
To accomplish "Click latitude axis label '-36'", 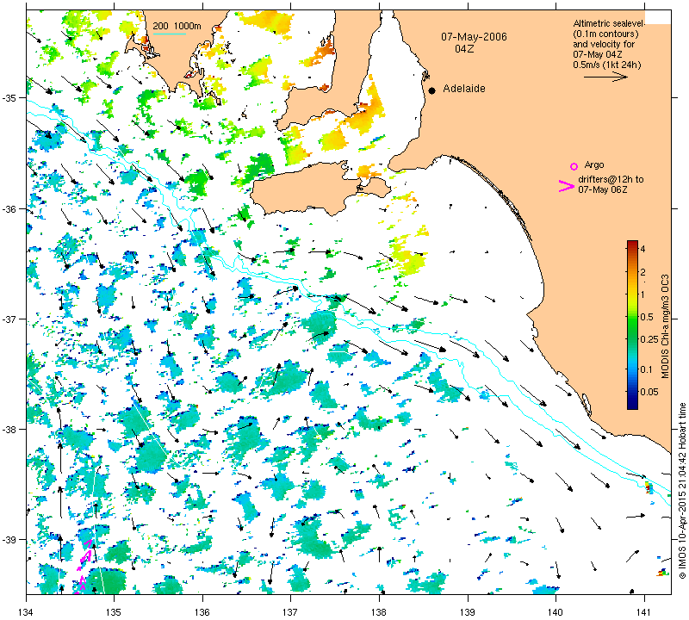I will point(9,208).
